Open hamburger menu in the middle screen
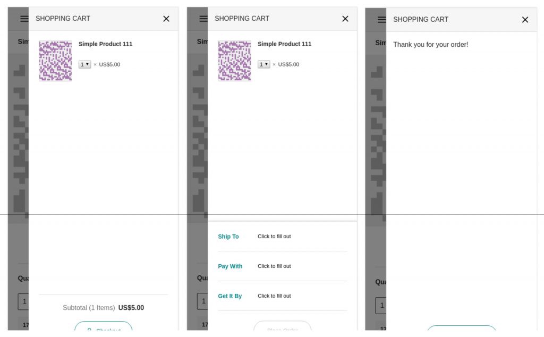The height and width of the screenshot is (337, 544). point(203,19)
